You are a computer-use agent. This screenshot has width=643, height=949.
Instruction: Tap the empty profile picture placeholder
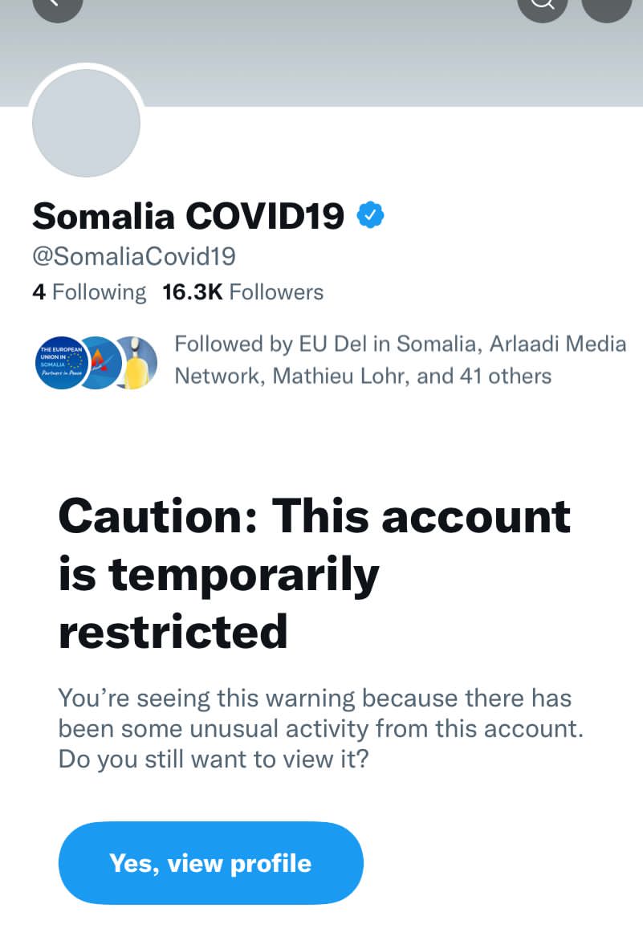(87, 123)
